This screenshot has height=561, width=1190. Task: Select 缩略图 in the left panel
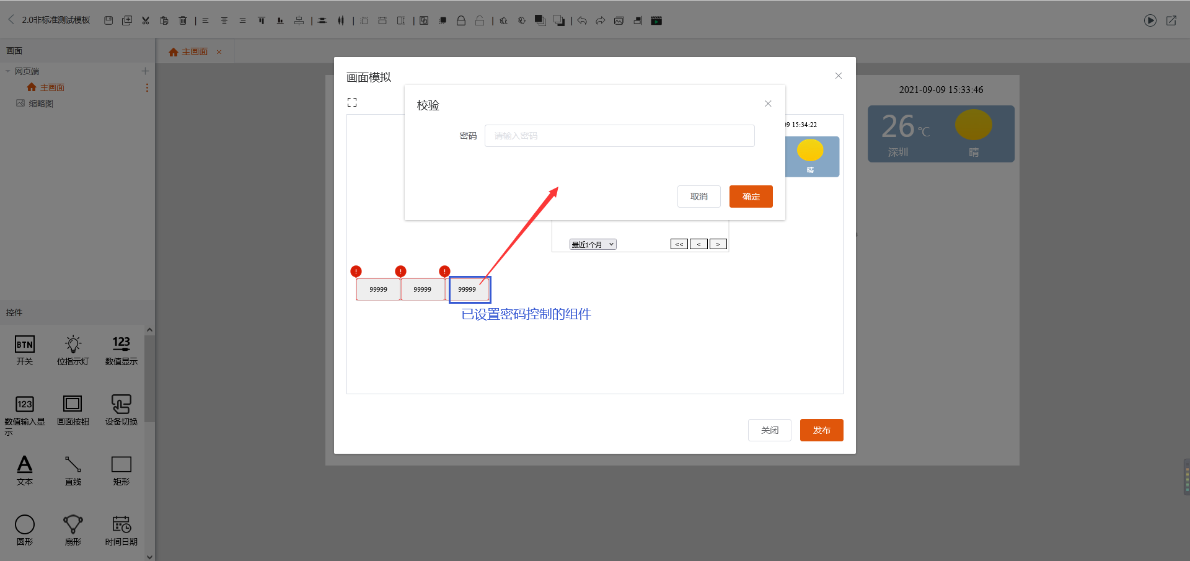click(x=35, y=104)
